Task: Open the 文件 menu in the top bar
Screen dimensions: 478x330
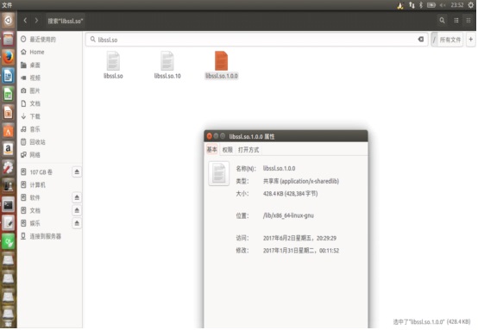Action: 7,5
